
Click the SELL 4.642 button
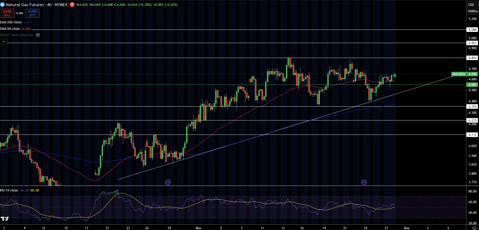(x=7, y=13)
